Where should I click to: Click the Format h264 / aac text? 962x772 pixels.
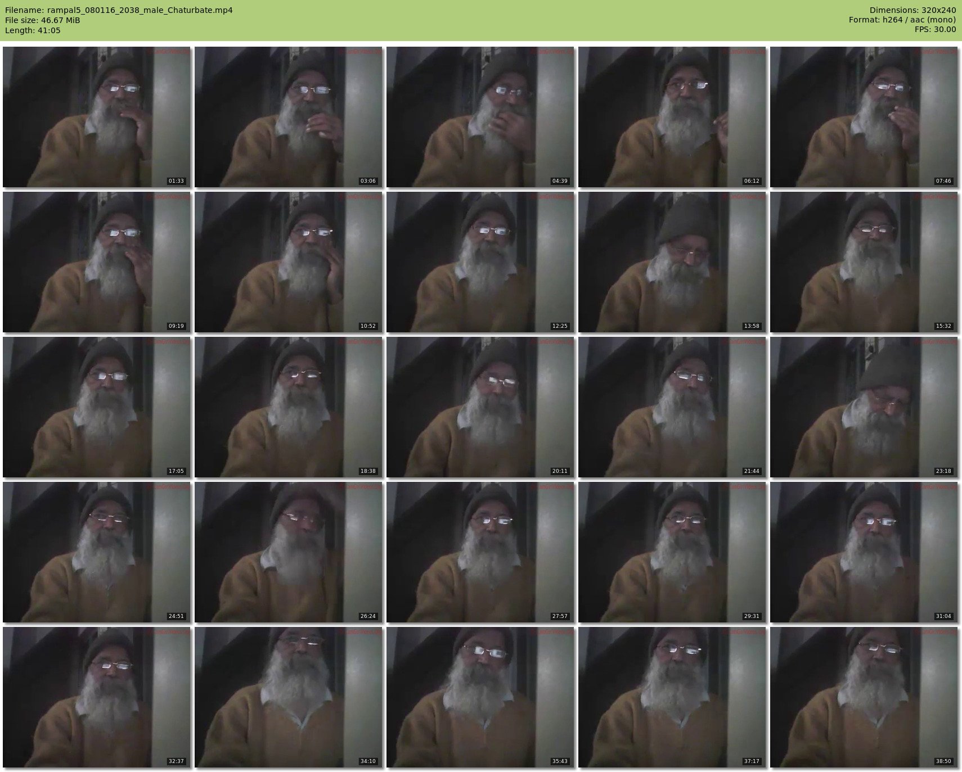point(902,20)
